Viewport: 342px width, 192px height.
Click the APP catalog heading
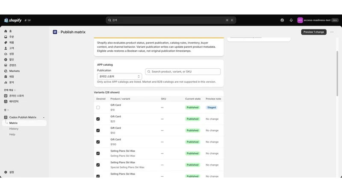[x=105, y=65]
